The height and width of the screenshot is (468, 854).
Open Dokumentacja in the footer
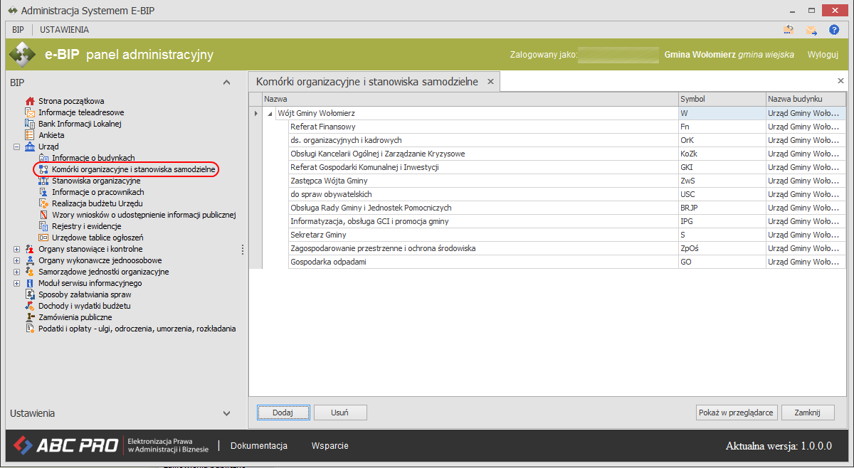click(259, 446)
